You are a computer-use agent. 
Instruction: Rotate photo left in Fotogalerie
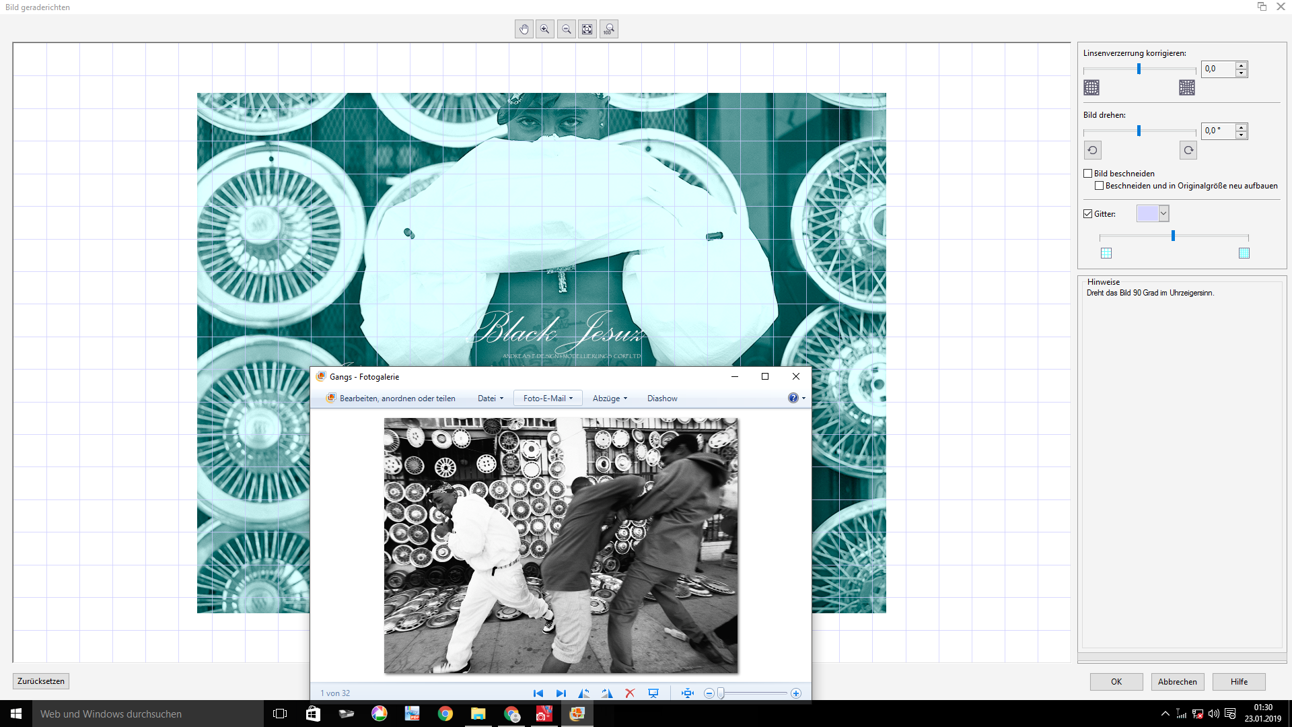[584, 693]
